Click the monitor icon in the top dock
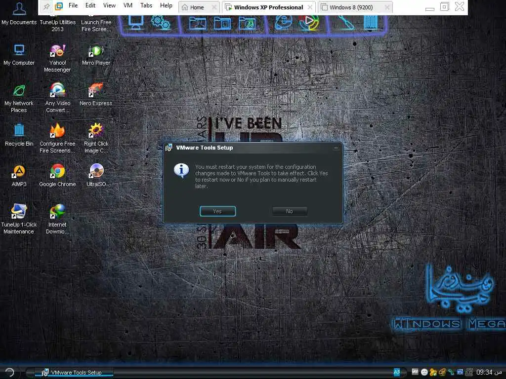The image size is (506, 379). [x=136, y=22]
